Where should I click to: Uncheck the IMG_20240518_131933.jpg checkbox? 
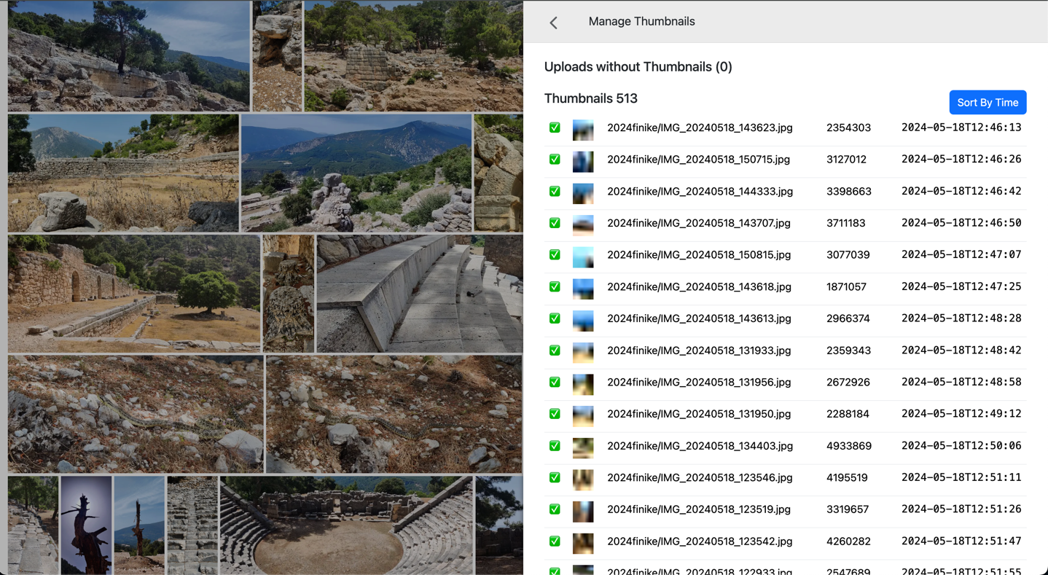pos(555,351)
